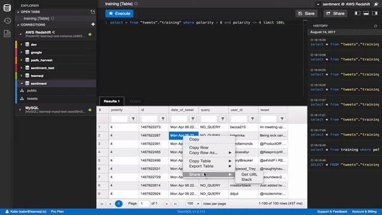Save the current query
Image resolution: width=382 pixels, height=215 pixels.
[x=306, y=13]
